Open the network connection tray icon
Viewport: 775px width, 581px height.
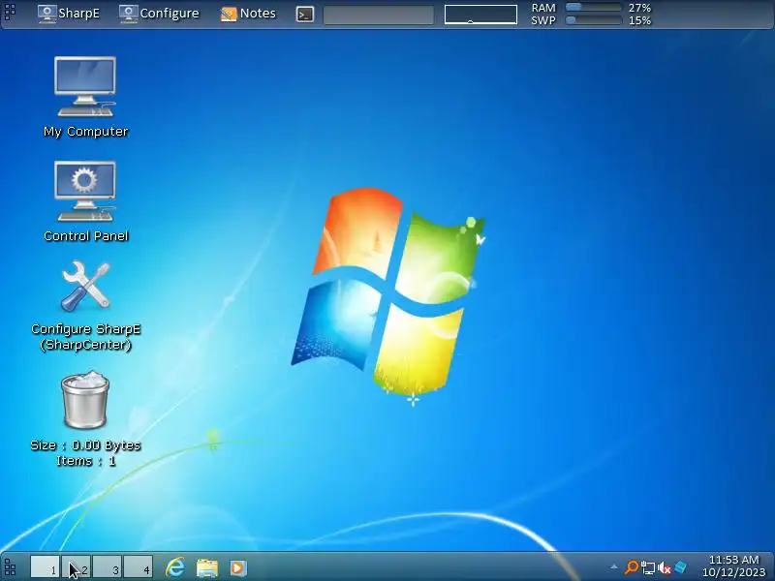(x=647, y=567)
